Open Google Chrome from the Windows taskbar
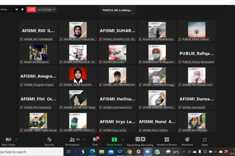This screenshot has width=235, height=156. point(129,152)
